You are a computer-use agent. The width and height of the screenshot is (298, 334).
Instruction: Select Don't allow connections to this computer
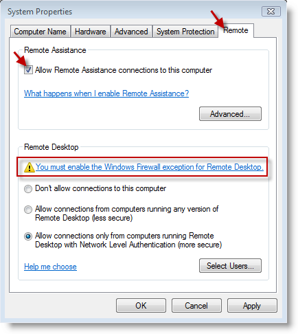point(28,189)
